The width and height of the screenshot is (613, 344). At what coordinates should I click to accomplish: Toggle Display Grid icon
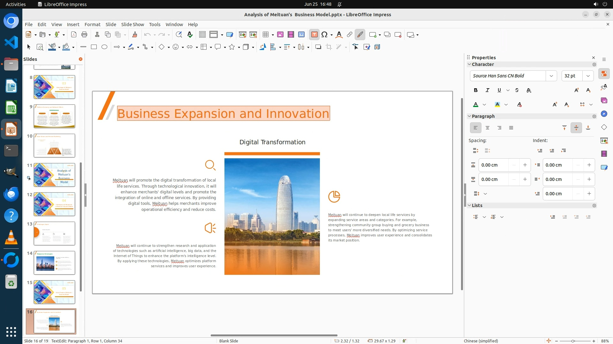202,35
